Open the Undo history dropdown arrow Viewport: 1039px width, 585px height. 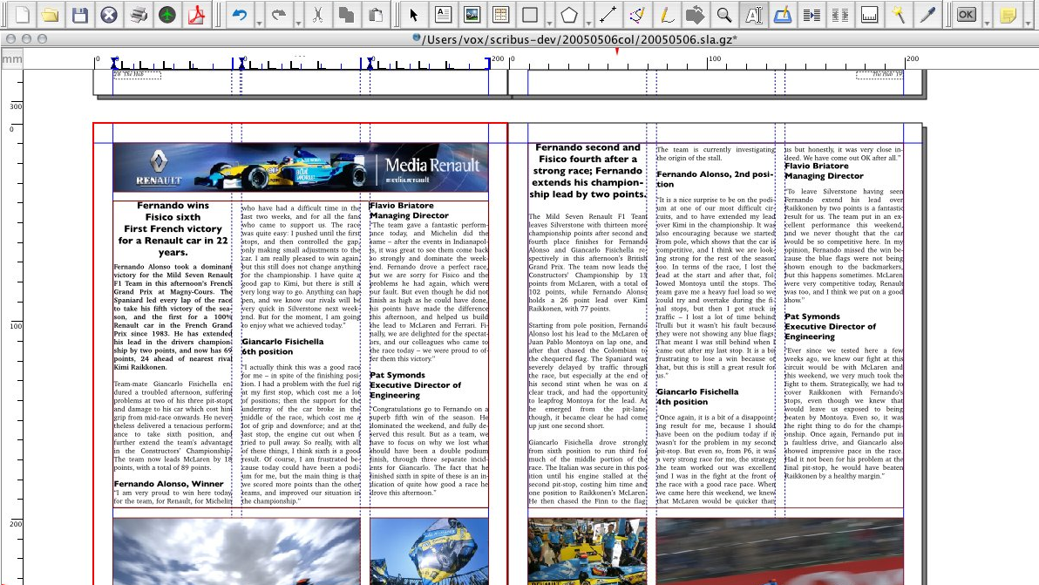point(259,22)
